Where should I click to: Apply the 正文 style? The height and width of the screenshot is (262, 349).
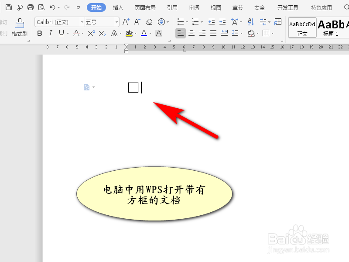[x=302, y=28]
